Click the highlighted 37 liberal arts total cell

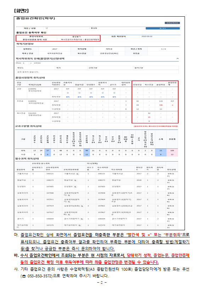(x=47, y=151)
